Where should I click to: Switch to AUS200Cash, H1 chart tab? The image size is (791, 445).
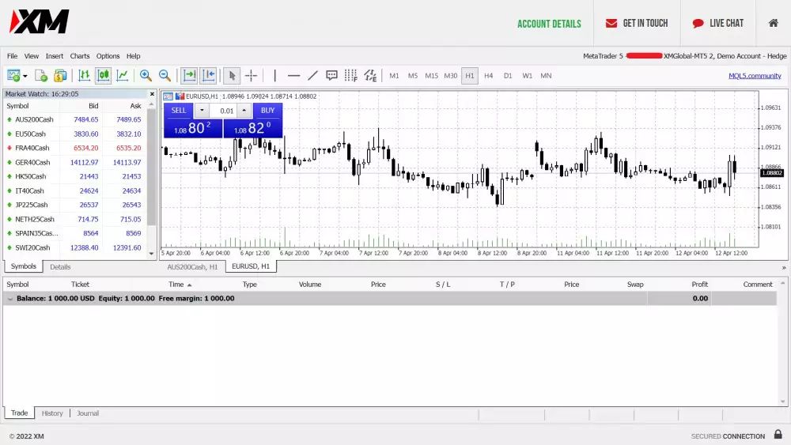(x=192, y=267)
